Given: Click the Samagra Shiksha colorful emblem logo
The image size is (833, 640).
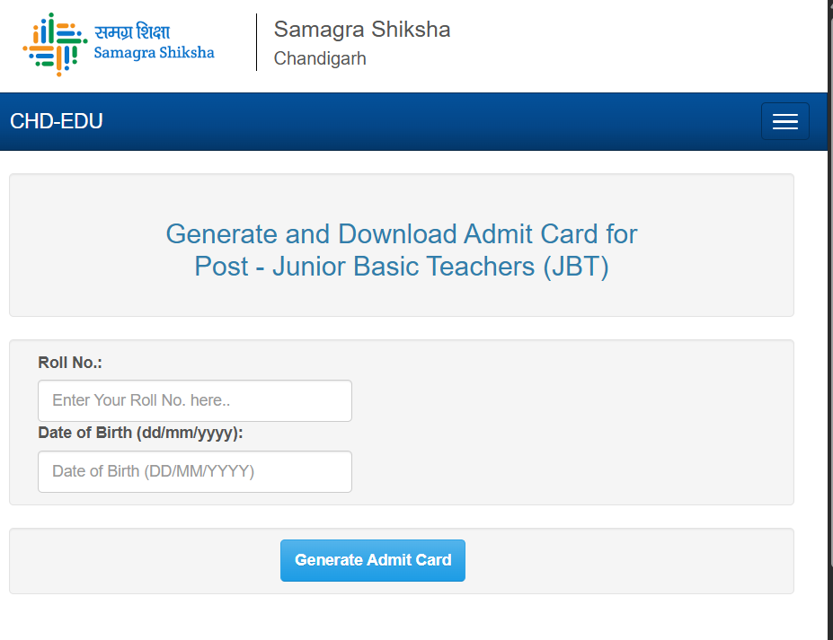Looking at the screenshot, I should point(54,43).
